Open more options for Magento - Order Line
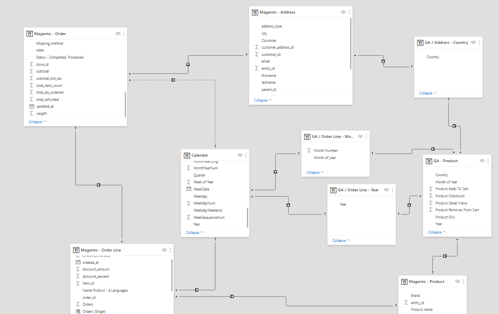The image size is (499, 314). (170, 250)
